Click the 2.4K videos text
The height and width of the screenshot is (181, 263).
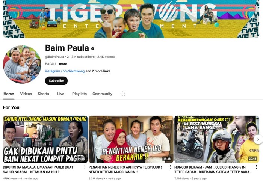click(106, 57)
